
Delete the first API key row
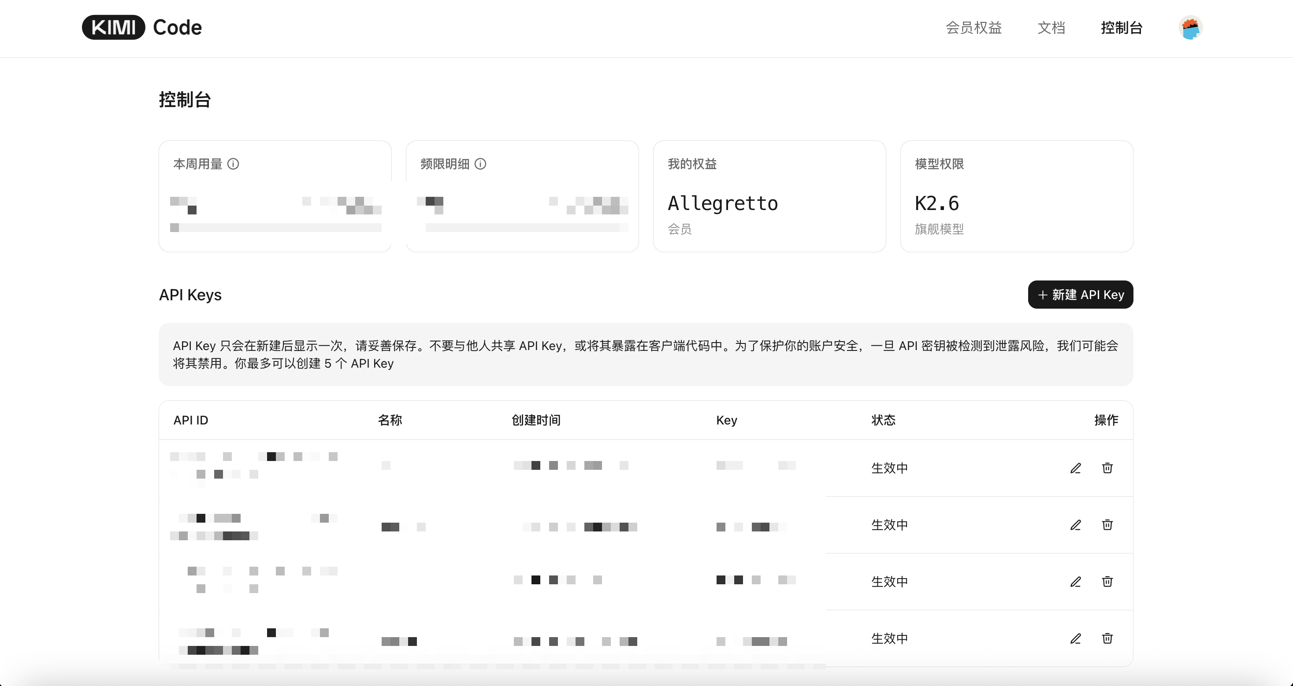pos(1107,468)
